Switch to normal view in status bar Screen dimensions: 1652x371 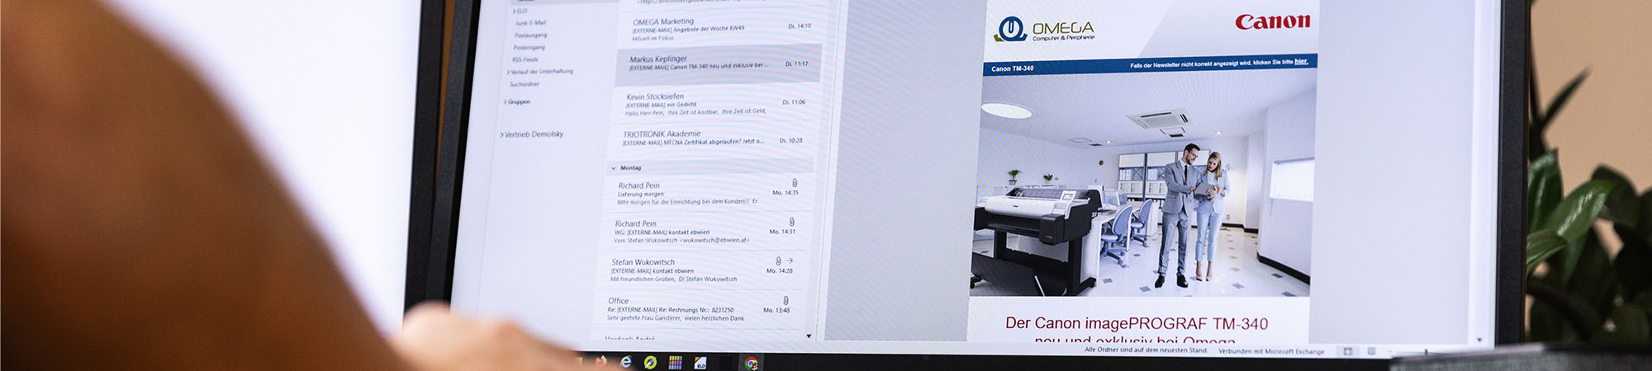tap(1347, 352)
